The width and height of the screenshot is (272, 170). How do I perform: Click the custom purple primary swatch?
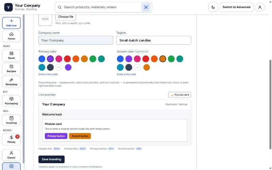[x=68, y=67]
